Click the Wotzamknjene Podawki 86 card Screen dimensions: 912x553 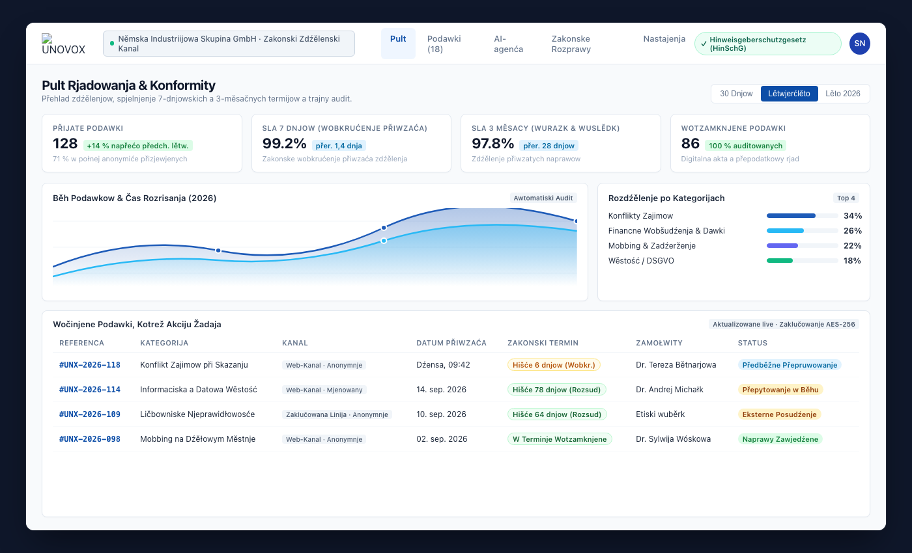770,143
